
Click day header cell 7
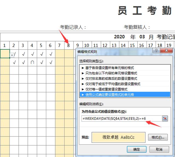[x=59, y=46]
